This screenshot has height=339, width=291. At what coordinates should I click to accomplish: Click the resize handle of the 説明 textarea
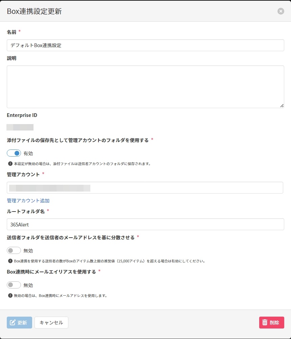[282, 106]
